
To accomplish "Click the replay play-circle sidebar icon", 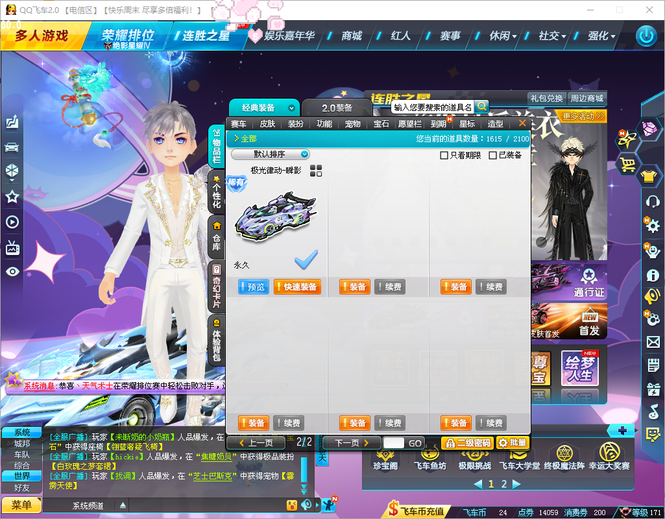I will tap(12, 222).
